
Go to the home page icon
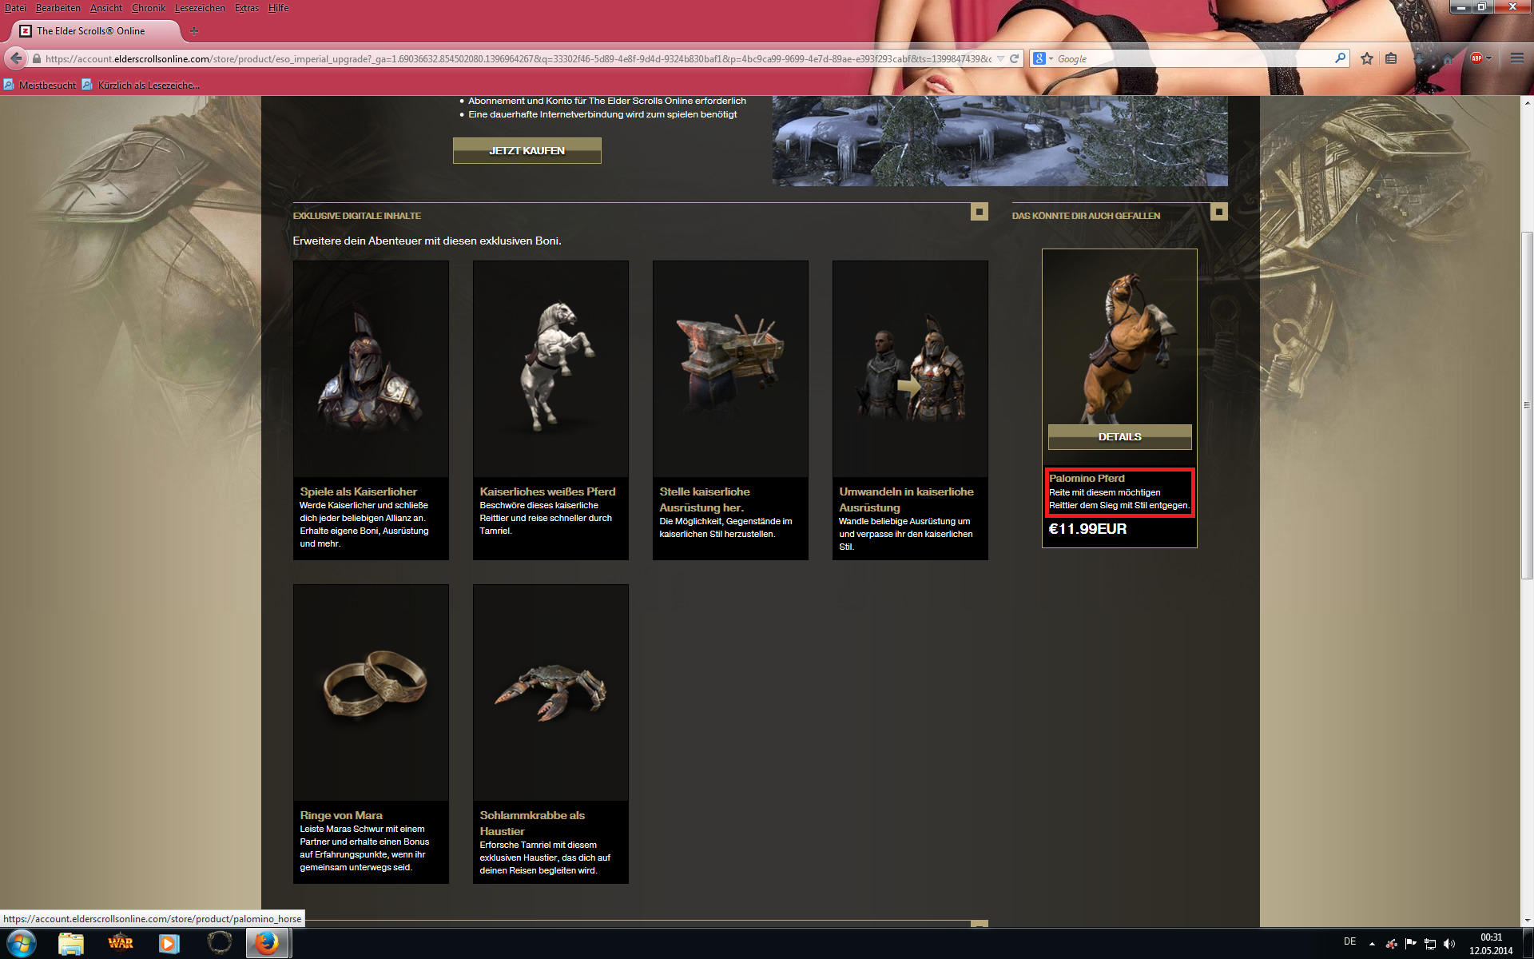pos(1447,58)
